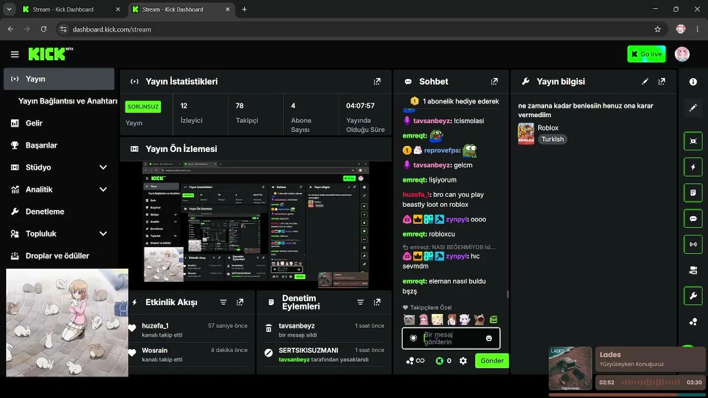Open the Roblox category link

pyautogui.click(x=548, y=128)
